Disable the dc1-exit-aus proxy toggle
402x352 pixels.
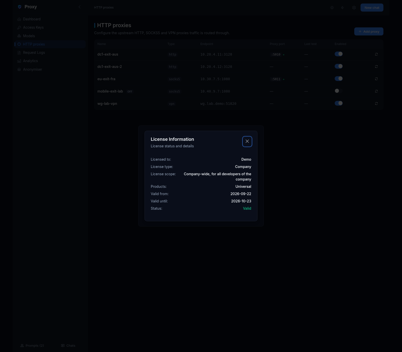tap(338, 54)
